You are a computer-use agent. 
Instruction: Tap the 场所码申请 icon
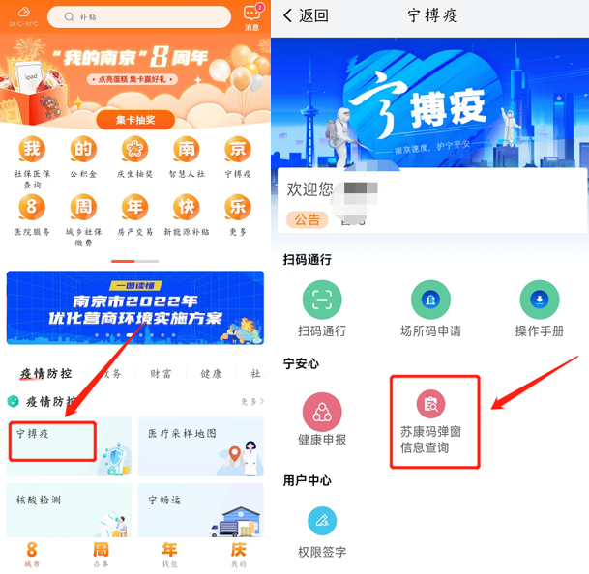point(430,300)
